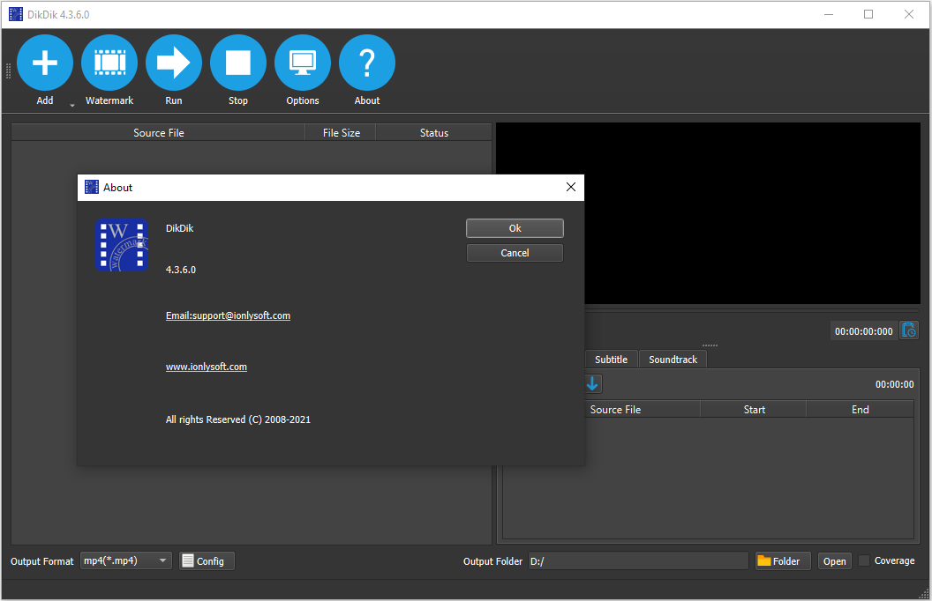This screenshot has height=601, width=932.
Task: Open the support email link
Action: click(x=228, y=315)
